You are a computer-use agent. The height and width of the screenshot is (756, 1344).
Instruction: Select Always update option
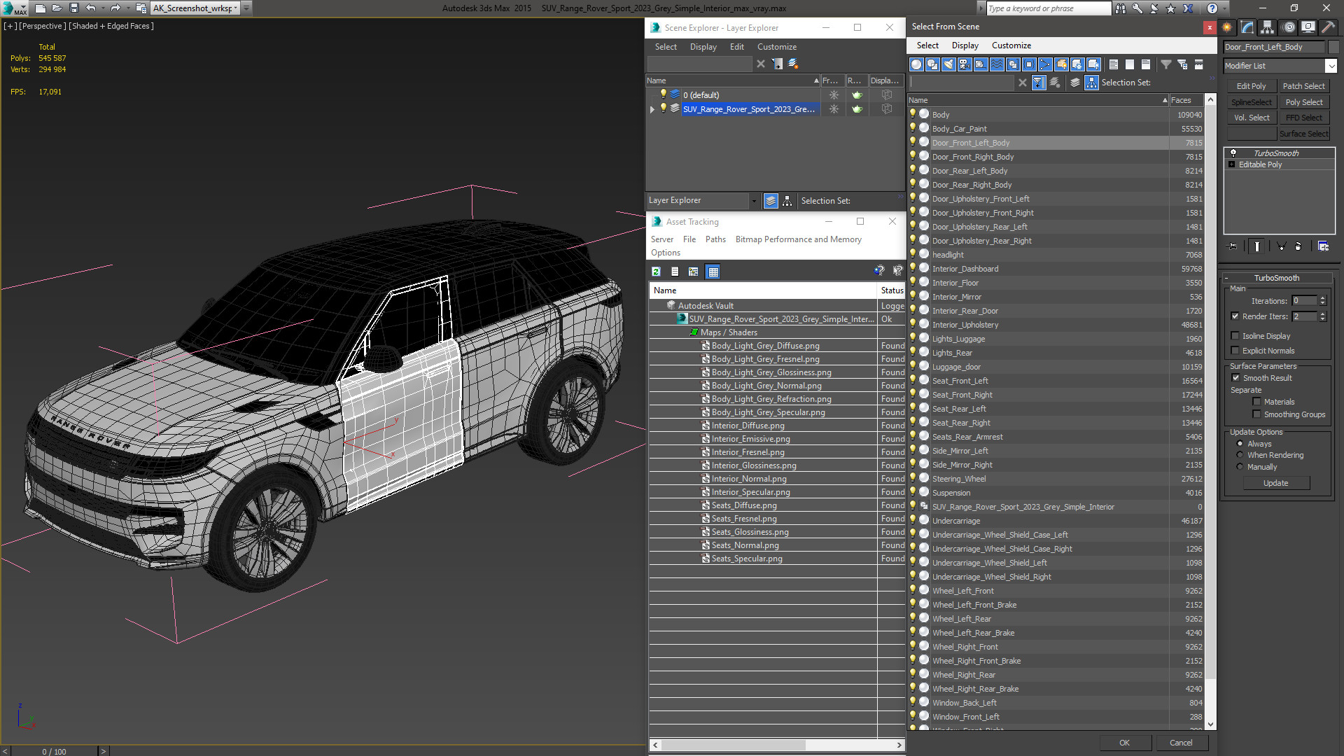click(x=1240, y=444)
